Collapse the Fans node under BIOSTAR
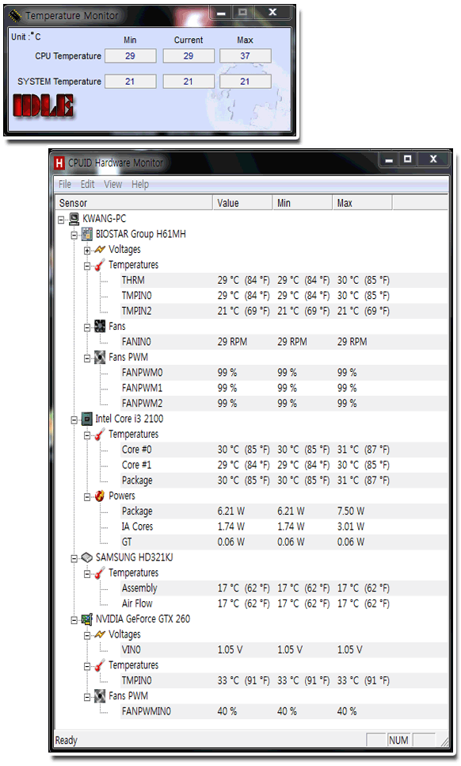 tap(87, 327)
